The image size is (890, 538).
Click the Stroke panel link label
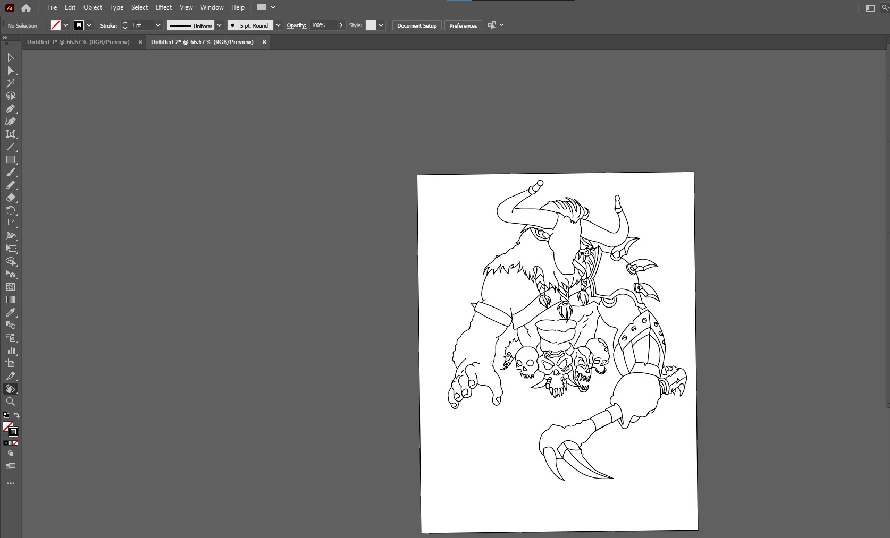tap(108, 25)
